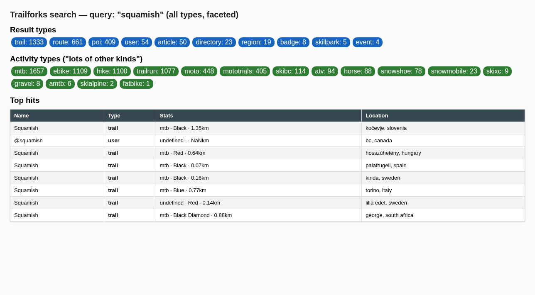Click the 'moto: 448' activity badge
Image resolution: width=535 pixels, height=295 pixels.
tap(199, 71)
